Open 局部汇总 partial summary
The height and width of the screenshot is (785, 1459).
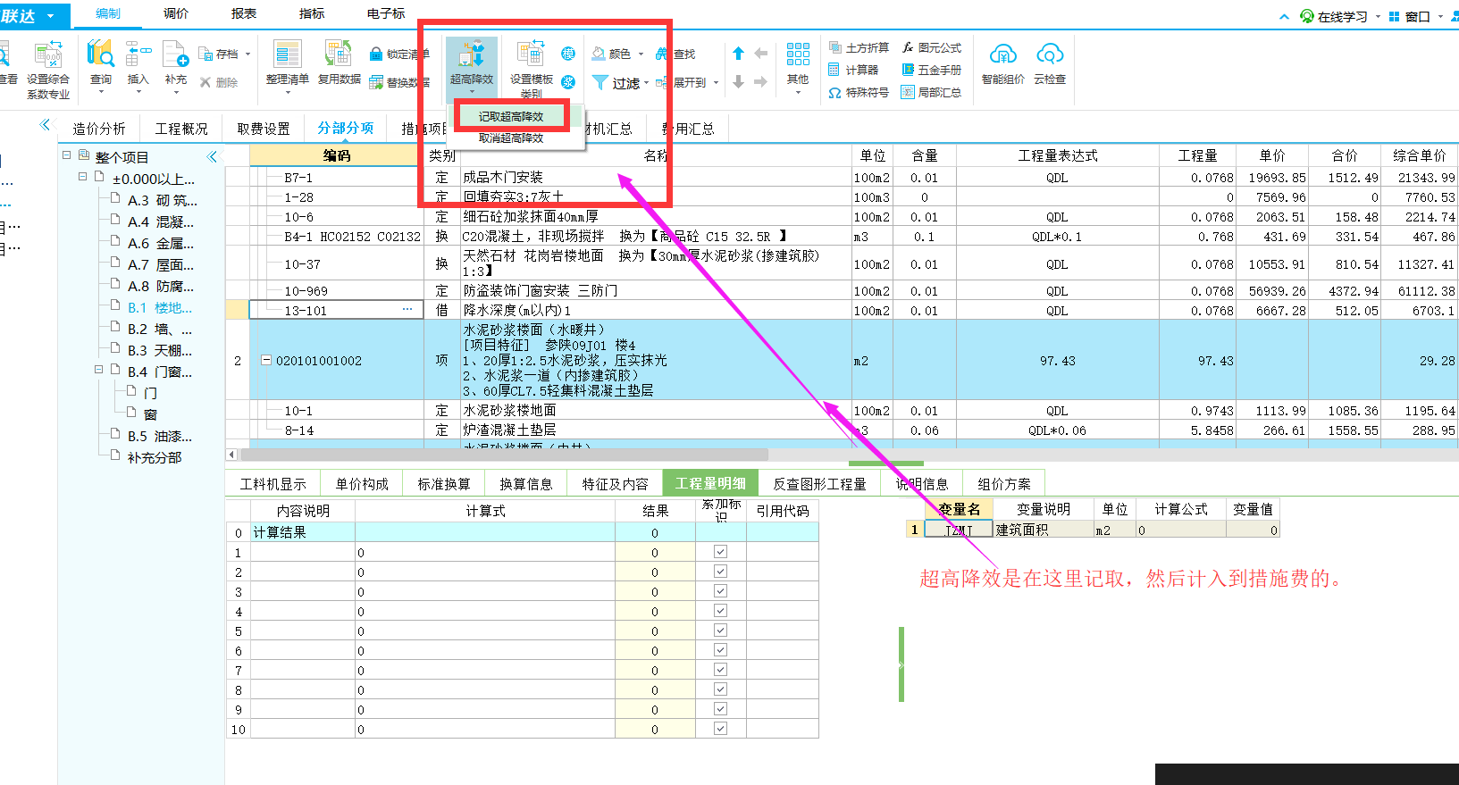coord(931,92)
